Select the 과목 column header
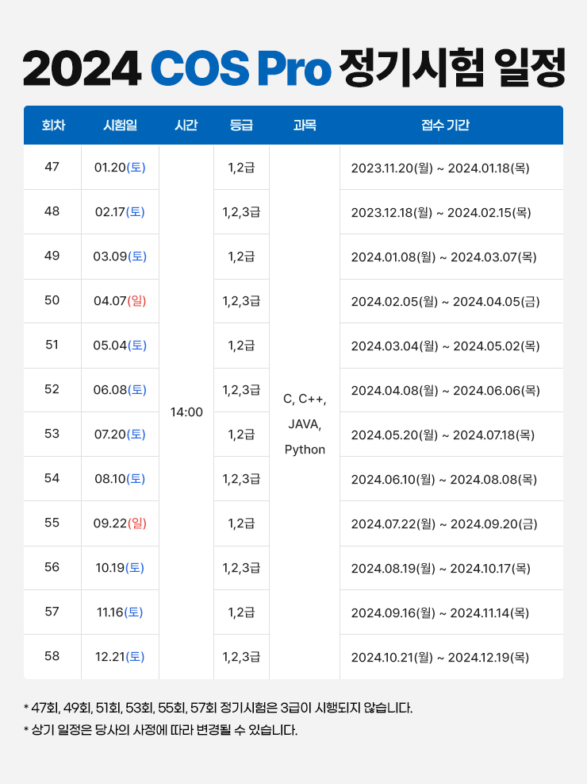This screenshot has height=784, width=587. 305,126
